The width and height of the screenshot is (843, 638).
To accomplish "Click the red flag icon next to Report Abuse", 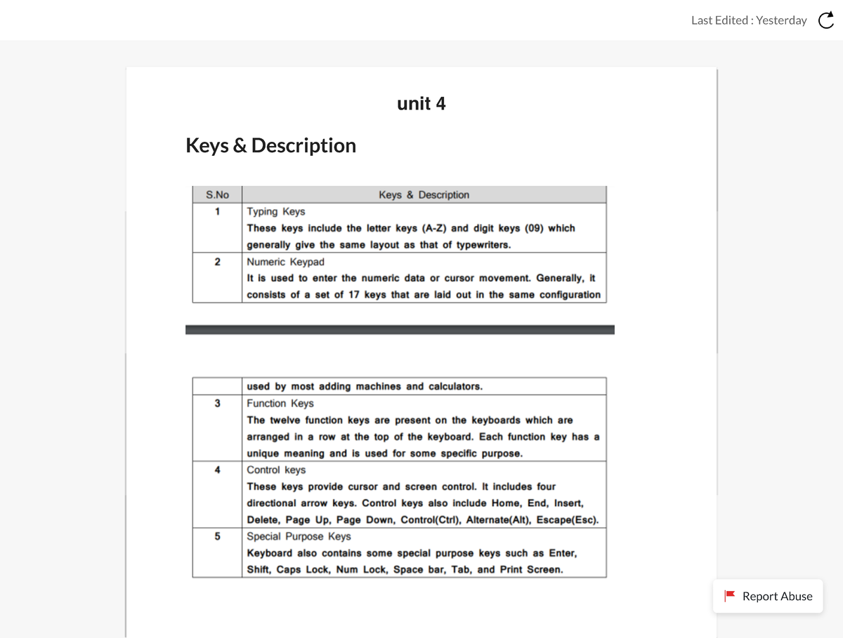I will click(x=730, y=596).
